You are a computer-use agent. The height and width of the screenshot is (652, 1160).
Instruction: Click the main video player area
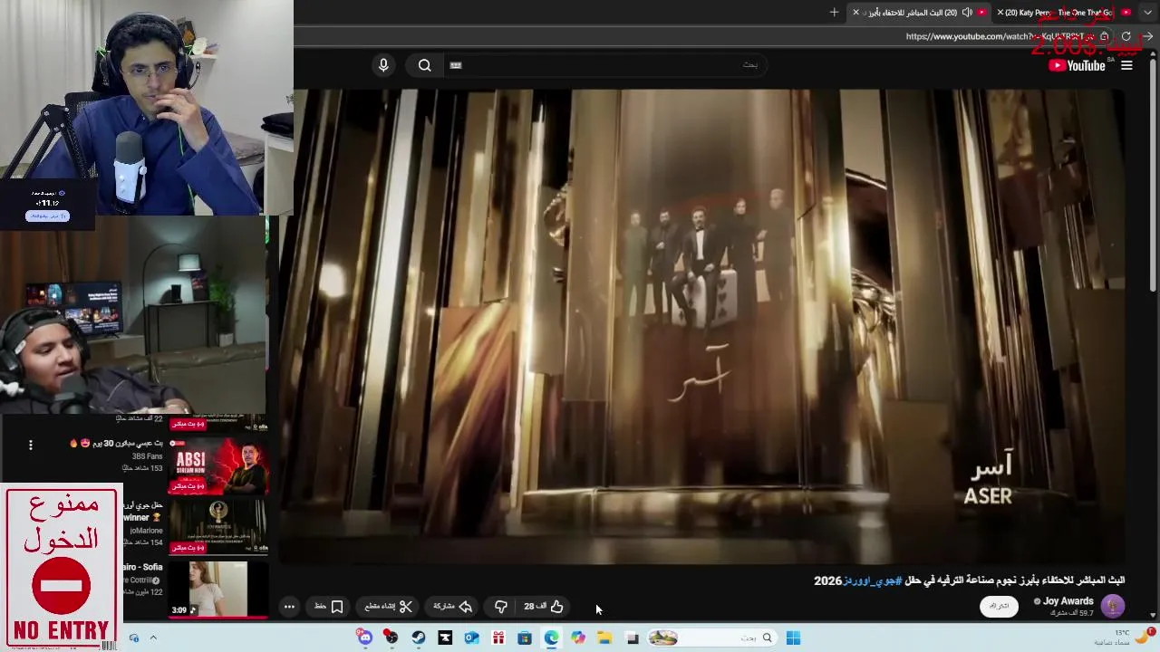(702, 326)
